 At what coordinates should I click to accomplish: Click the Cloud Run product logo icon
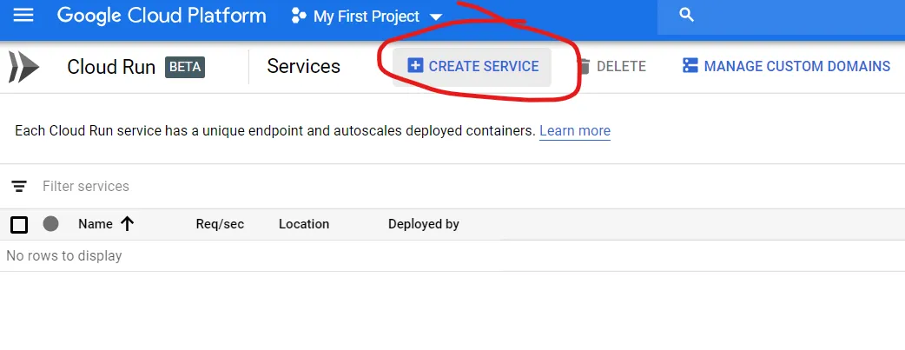(23, 66)
